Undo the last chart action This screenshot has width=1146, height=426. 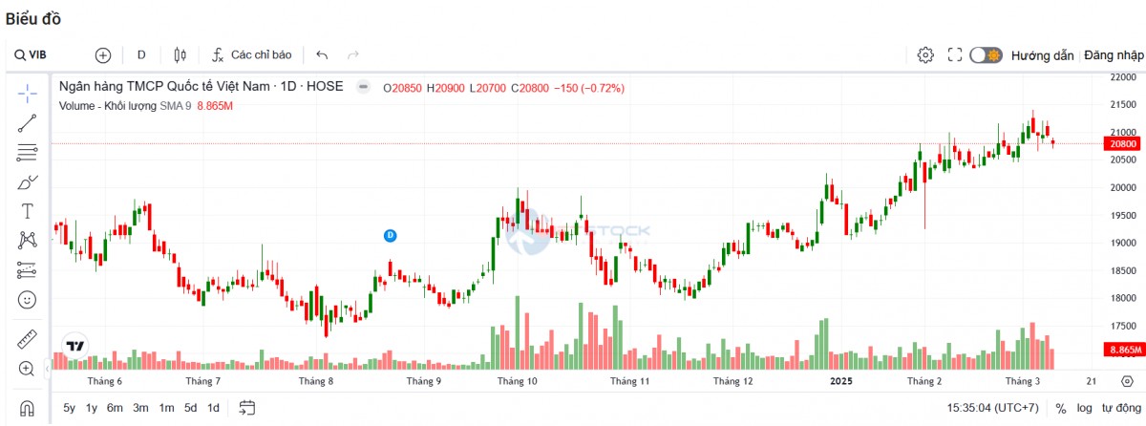click(x=322, y=55)
